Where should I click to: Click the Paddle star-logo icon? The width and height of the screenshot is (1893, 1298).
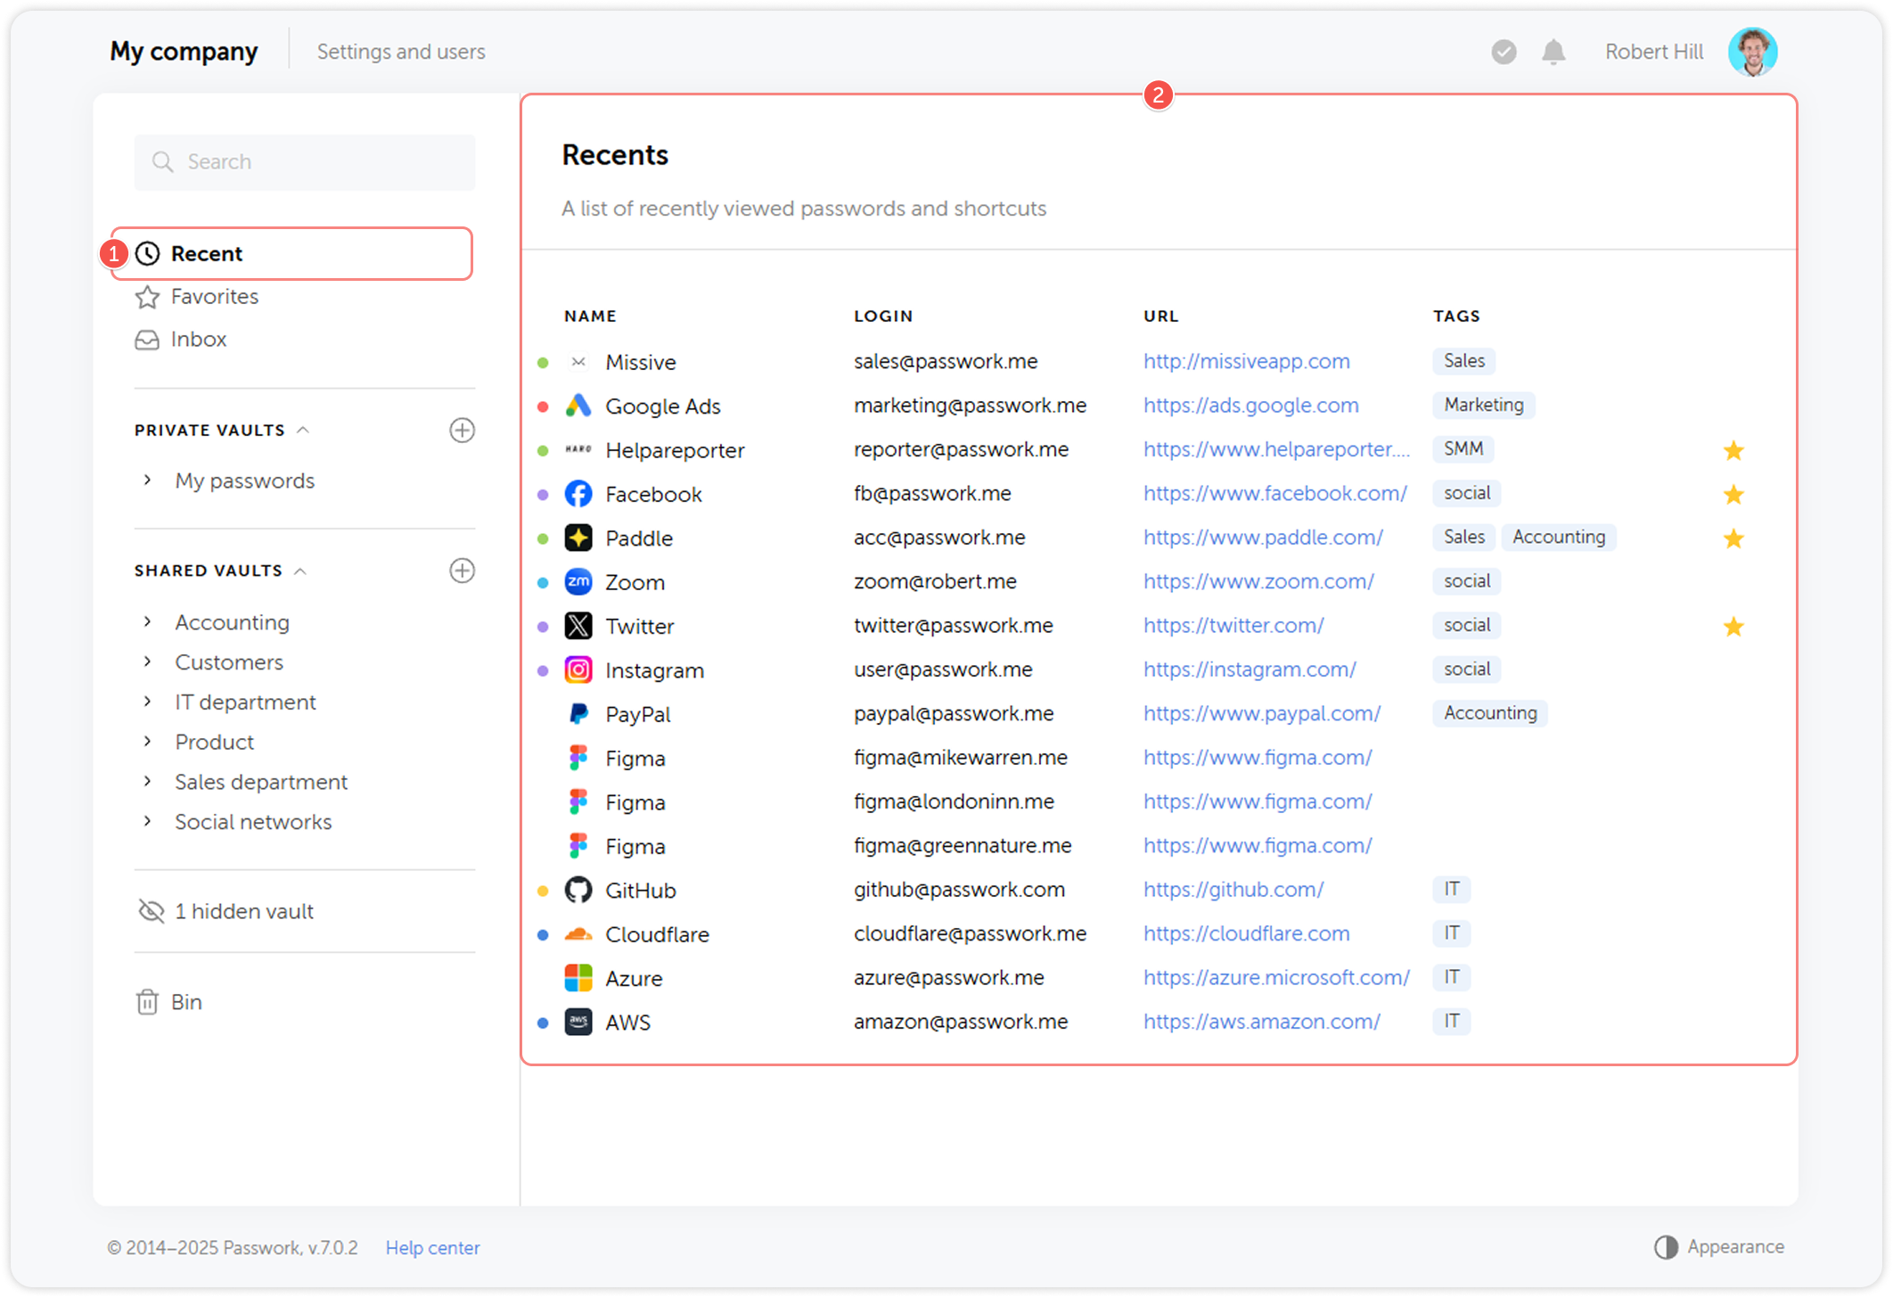click(x=578, y=538)
